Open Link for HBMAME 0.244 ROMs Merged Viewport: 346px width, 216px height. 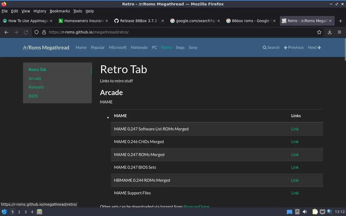pos(295,180)
